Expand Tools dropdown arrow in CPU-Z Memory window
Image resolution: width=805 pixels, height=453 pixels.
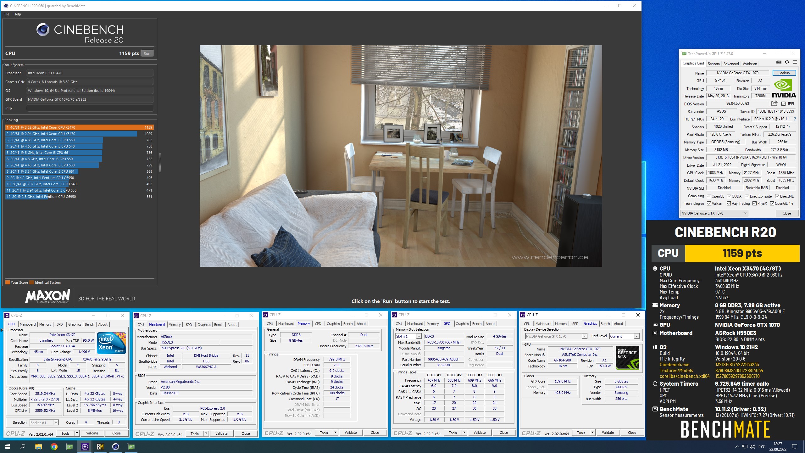pos(335,433)
